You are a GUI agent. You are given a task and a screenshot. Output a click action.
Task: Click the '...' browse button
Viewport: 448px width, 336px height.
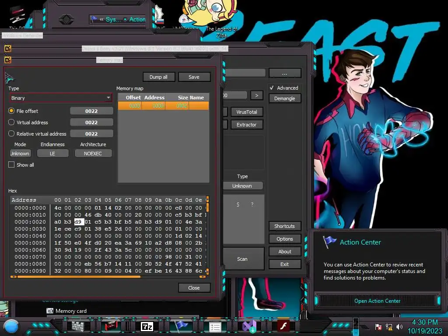[x=284, y=73]
